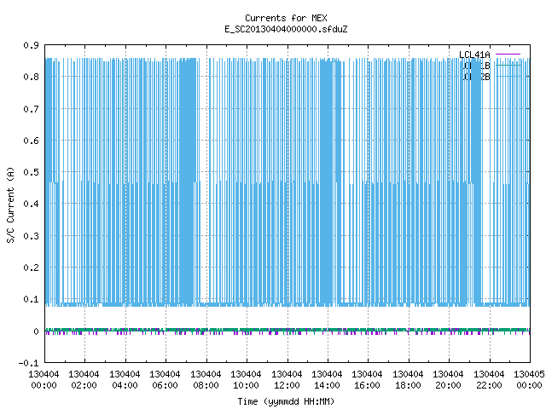Click the x-axis time label '16:00'

point(367,385)
